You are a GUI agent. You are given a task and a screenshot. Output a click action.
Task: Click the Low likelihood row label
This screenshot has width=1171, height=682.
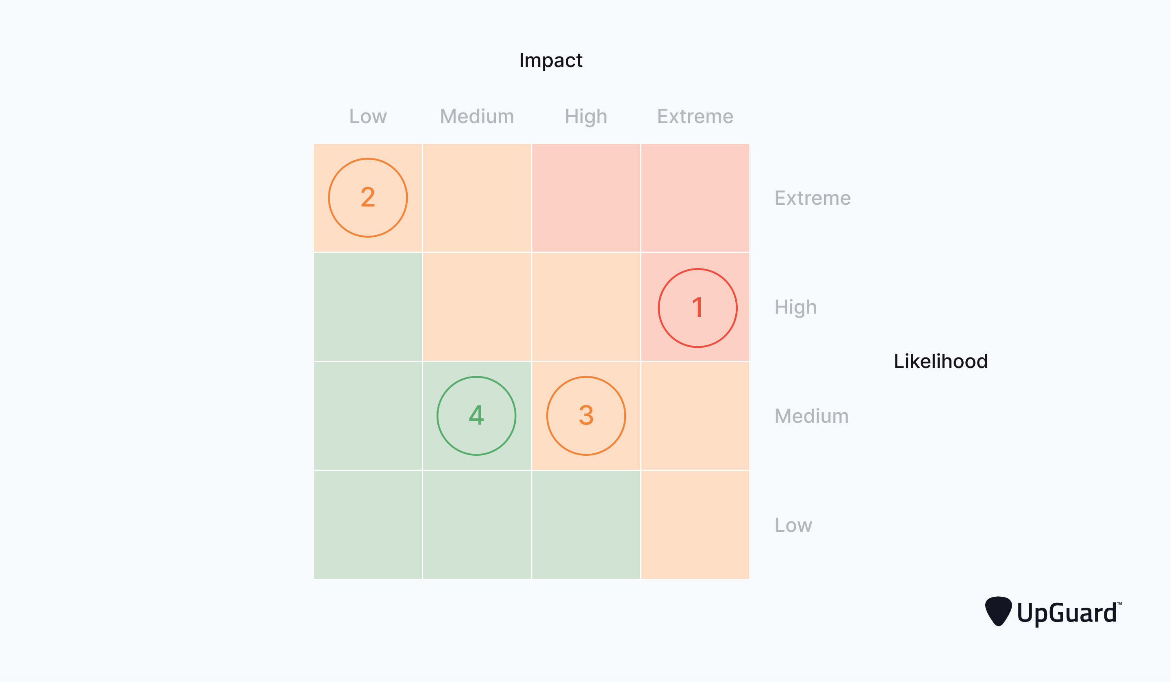coord(793,525)
